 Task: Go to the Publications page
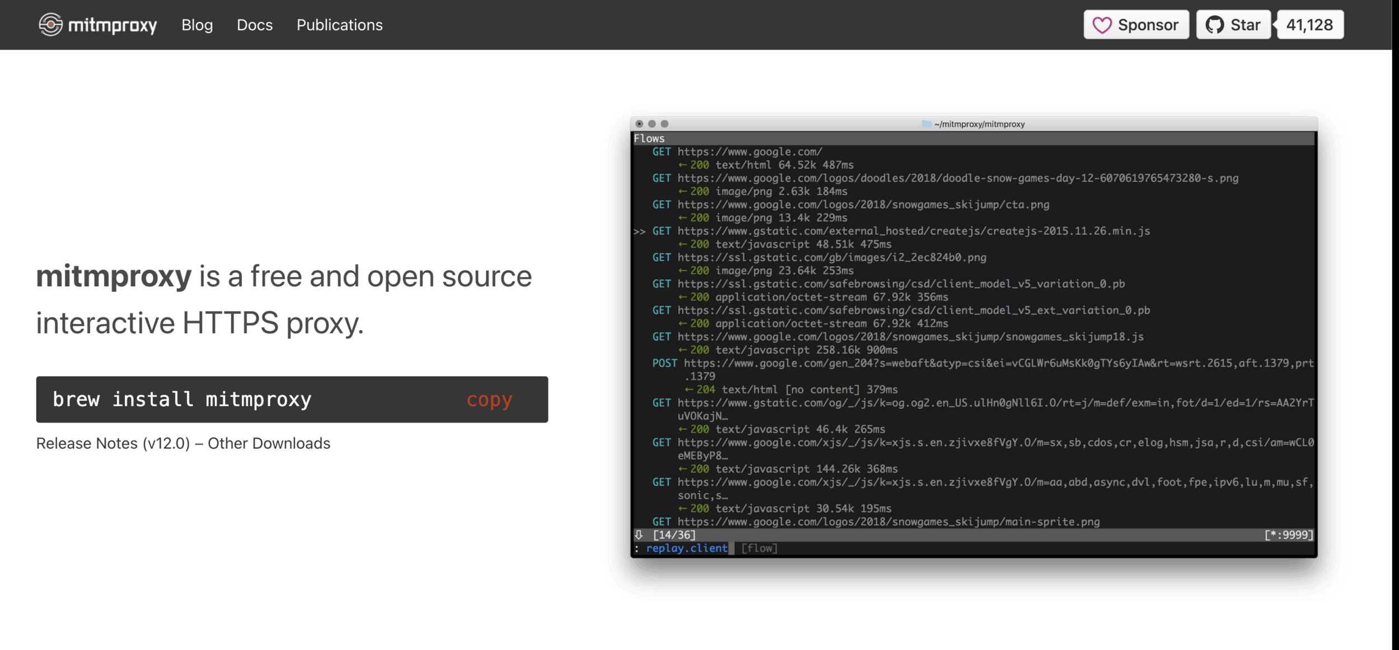tap(339, 25)
